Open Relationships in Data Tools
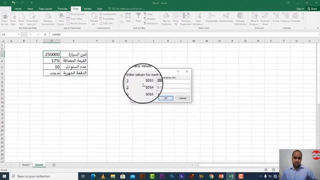The image size is (320, 180). pyautogui.click(x=226, y=17)
